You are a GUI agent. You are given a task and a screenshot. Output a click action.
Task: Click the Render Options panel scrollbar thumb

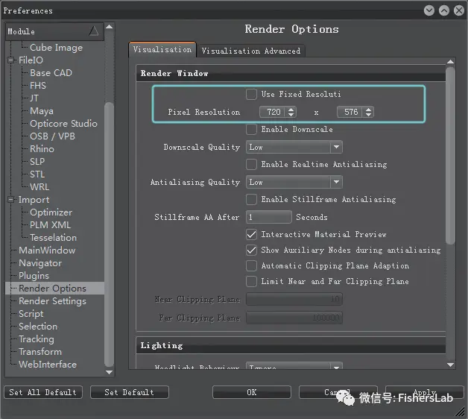(x=450, y=155)
